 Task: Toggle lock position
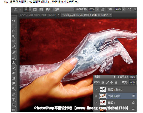click(x=112, y=82)
